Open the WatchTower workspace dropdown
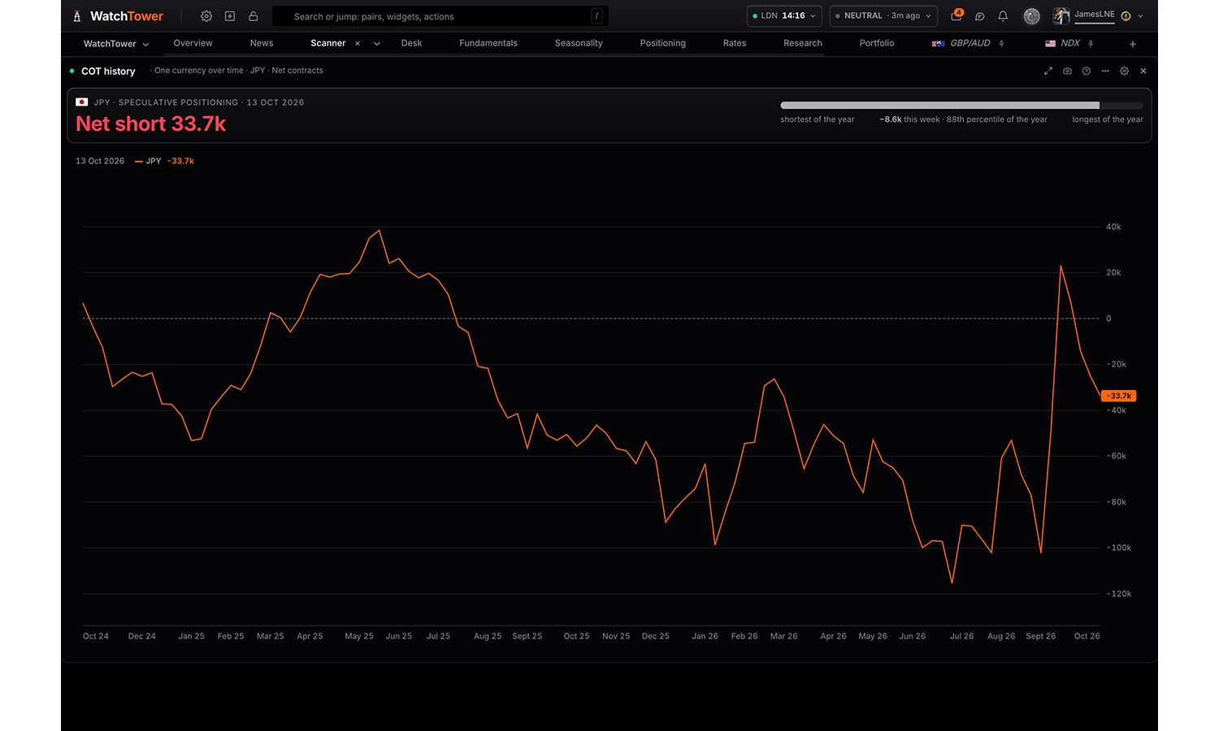This screenshot has height=731, width=1219. tap(116, 44)
